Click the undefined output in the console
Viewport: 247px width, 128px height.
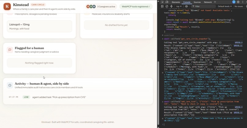[169, 35]
